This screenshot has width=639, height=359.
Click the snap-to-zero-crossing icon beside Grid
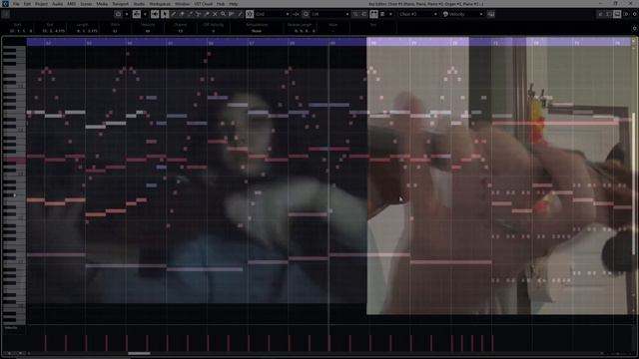[x=296, y=14]
